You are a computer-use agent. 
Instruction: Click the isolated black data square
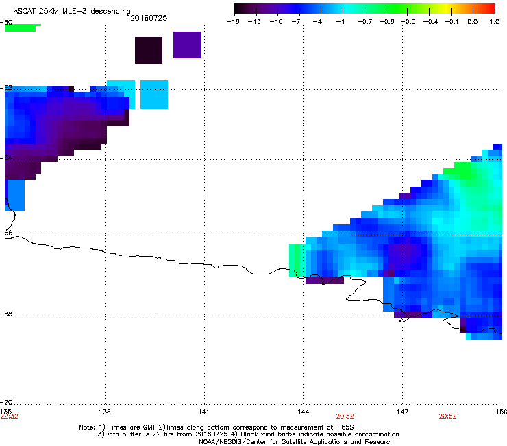pyautogui.click(x=149, y=50)
